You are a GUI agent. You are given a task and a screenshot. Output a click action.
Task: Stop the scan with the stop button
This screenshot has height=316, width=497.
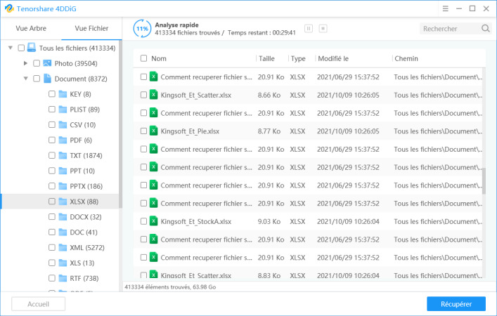pos(323,29)
